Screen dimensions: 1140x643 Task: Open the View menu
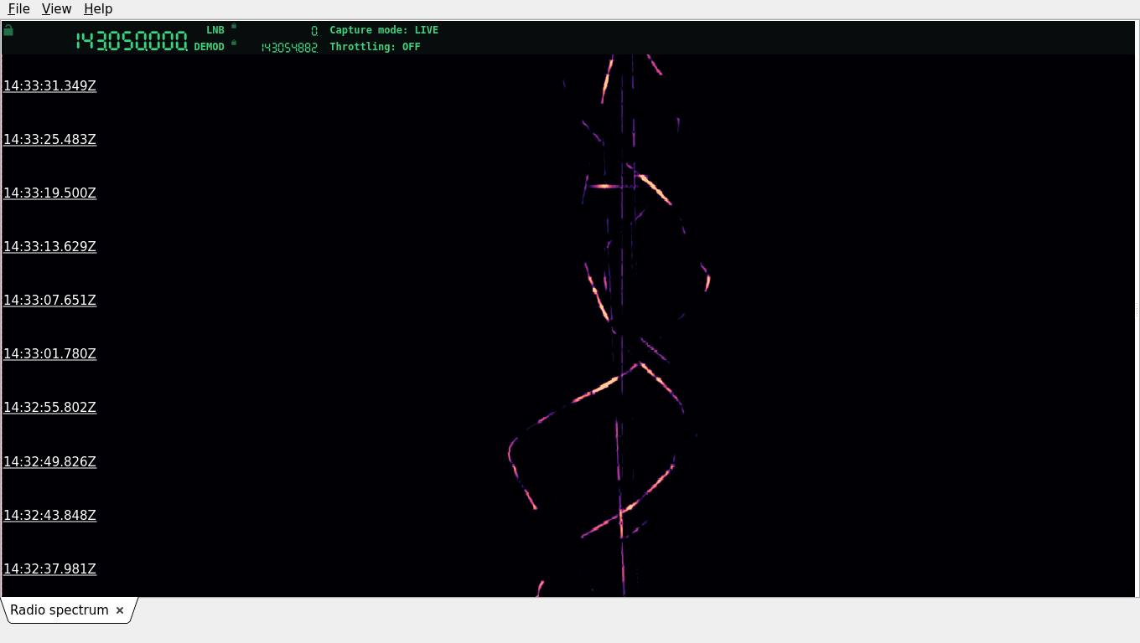pyautogui.click(x=56, y=9)
